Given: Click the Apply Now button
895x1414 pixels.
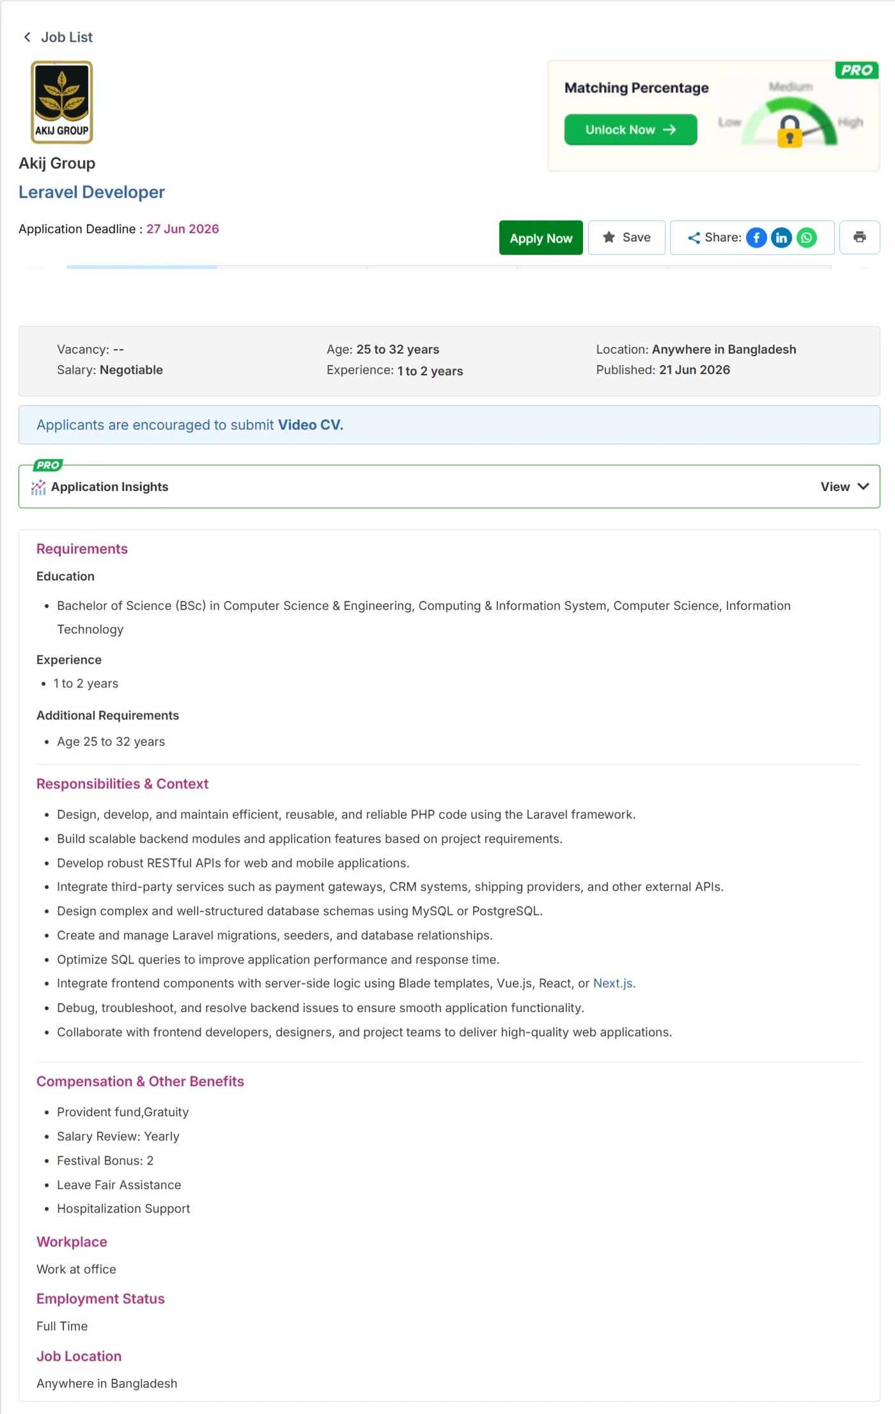Looking at the screenshot, I should coord(541,238).
